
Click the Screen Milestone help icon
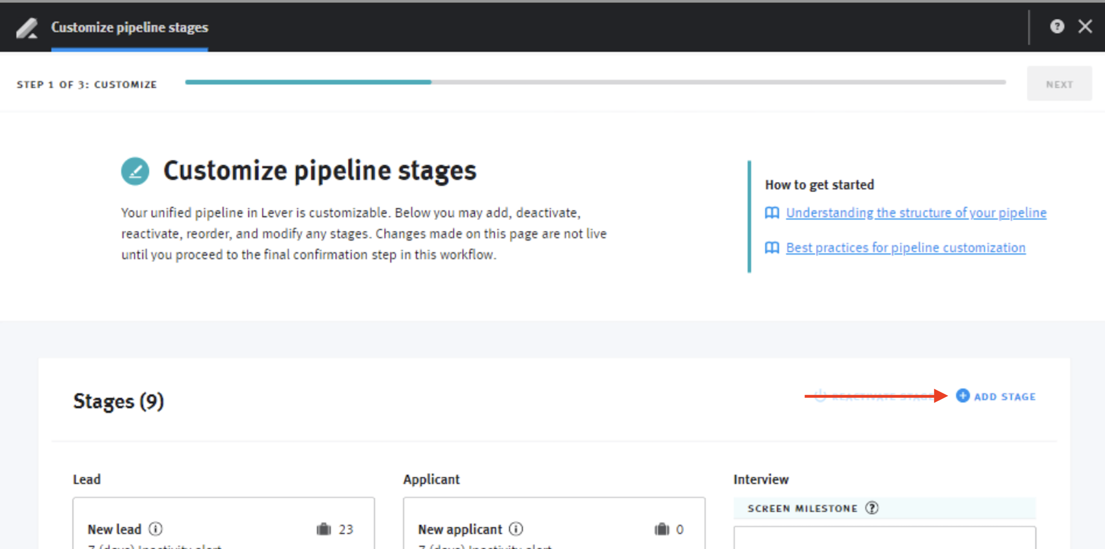pos(871,508)
